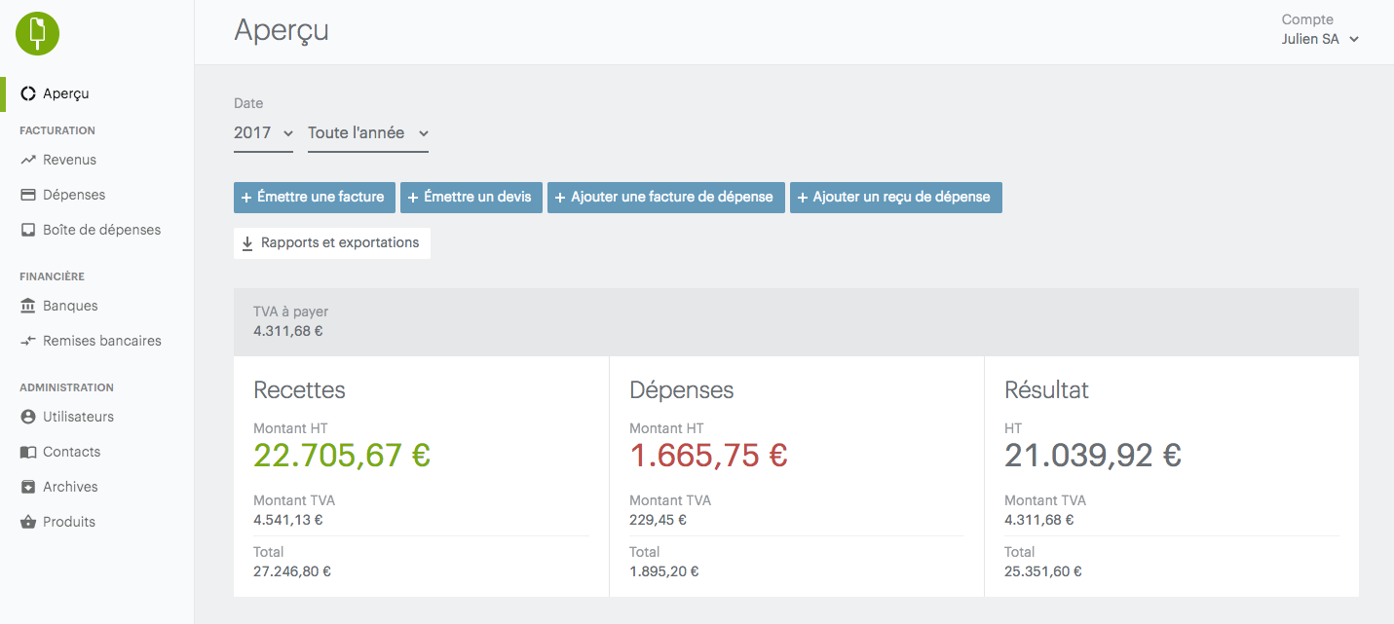Click Émettre un devis button
Screen dimensions: 1394x624
pyautogui.click(x=471, y=197)
